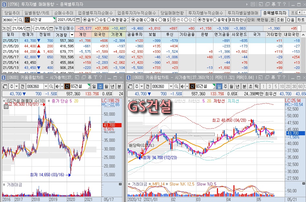Open help for the 0796 window
The height and width of the screenshot is (202, 306).
coord(284,4)
